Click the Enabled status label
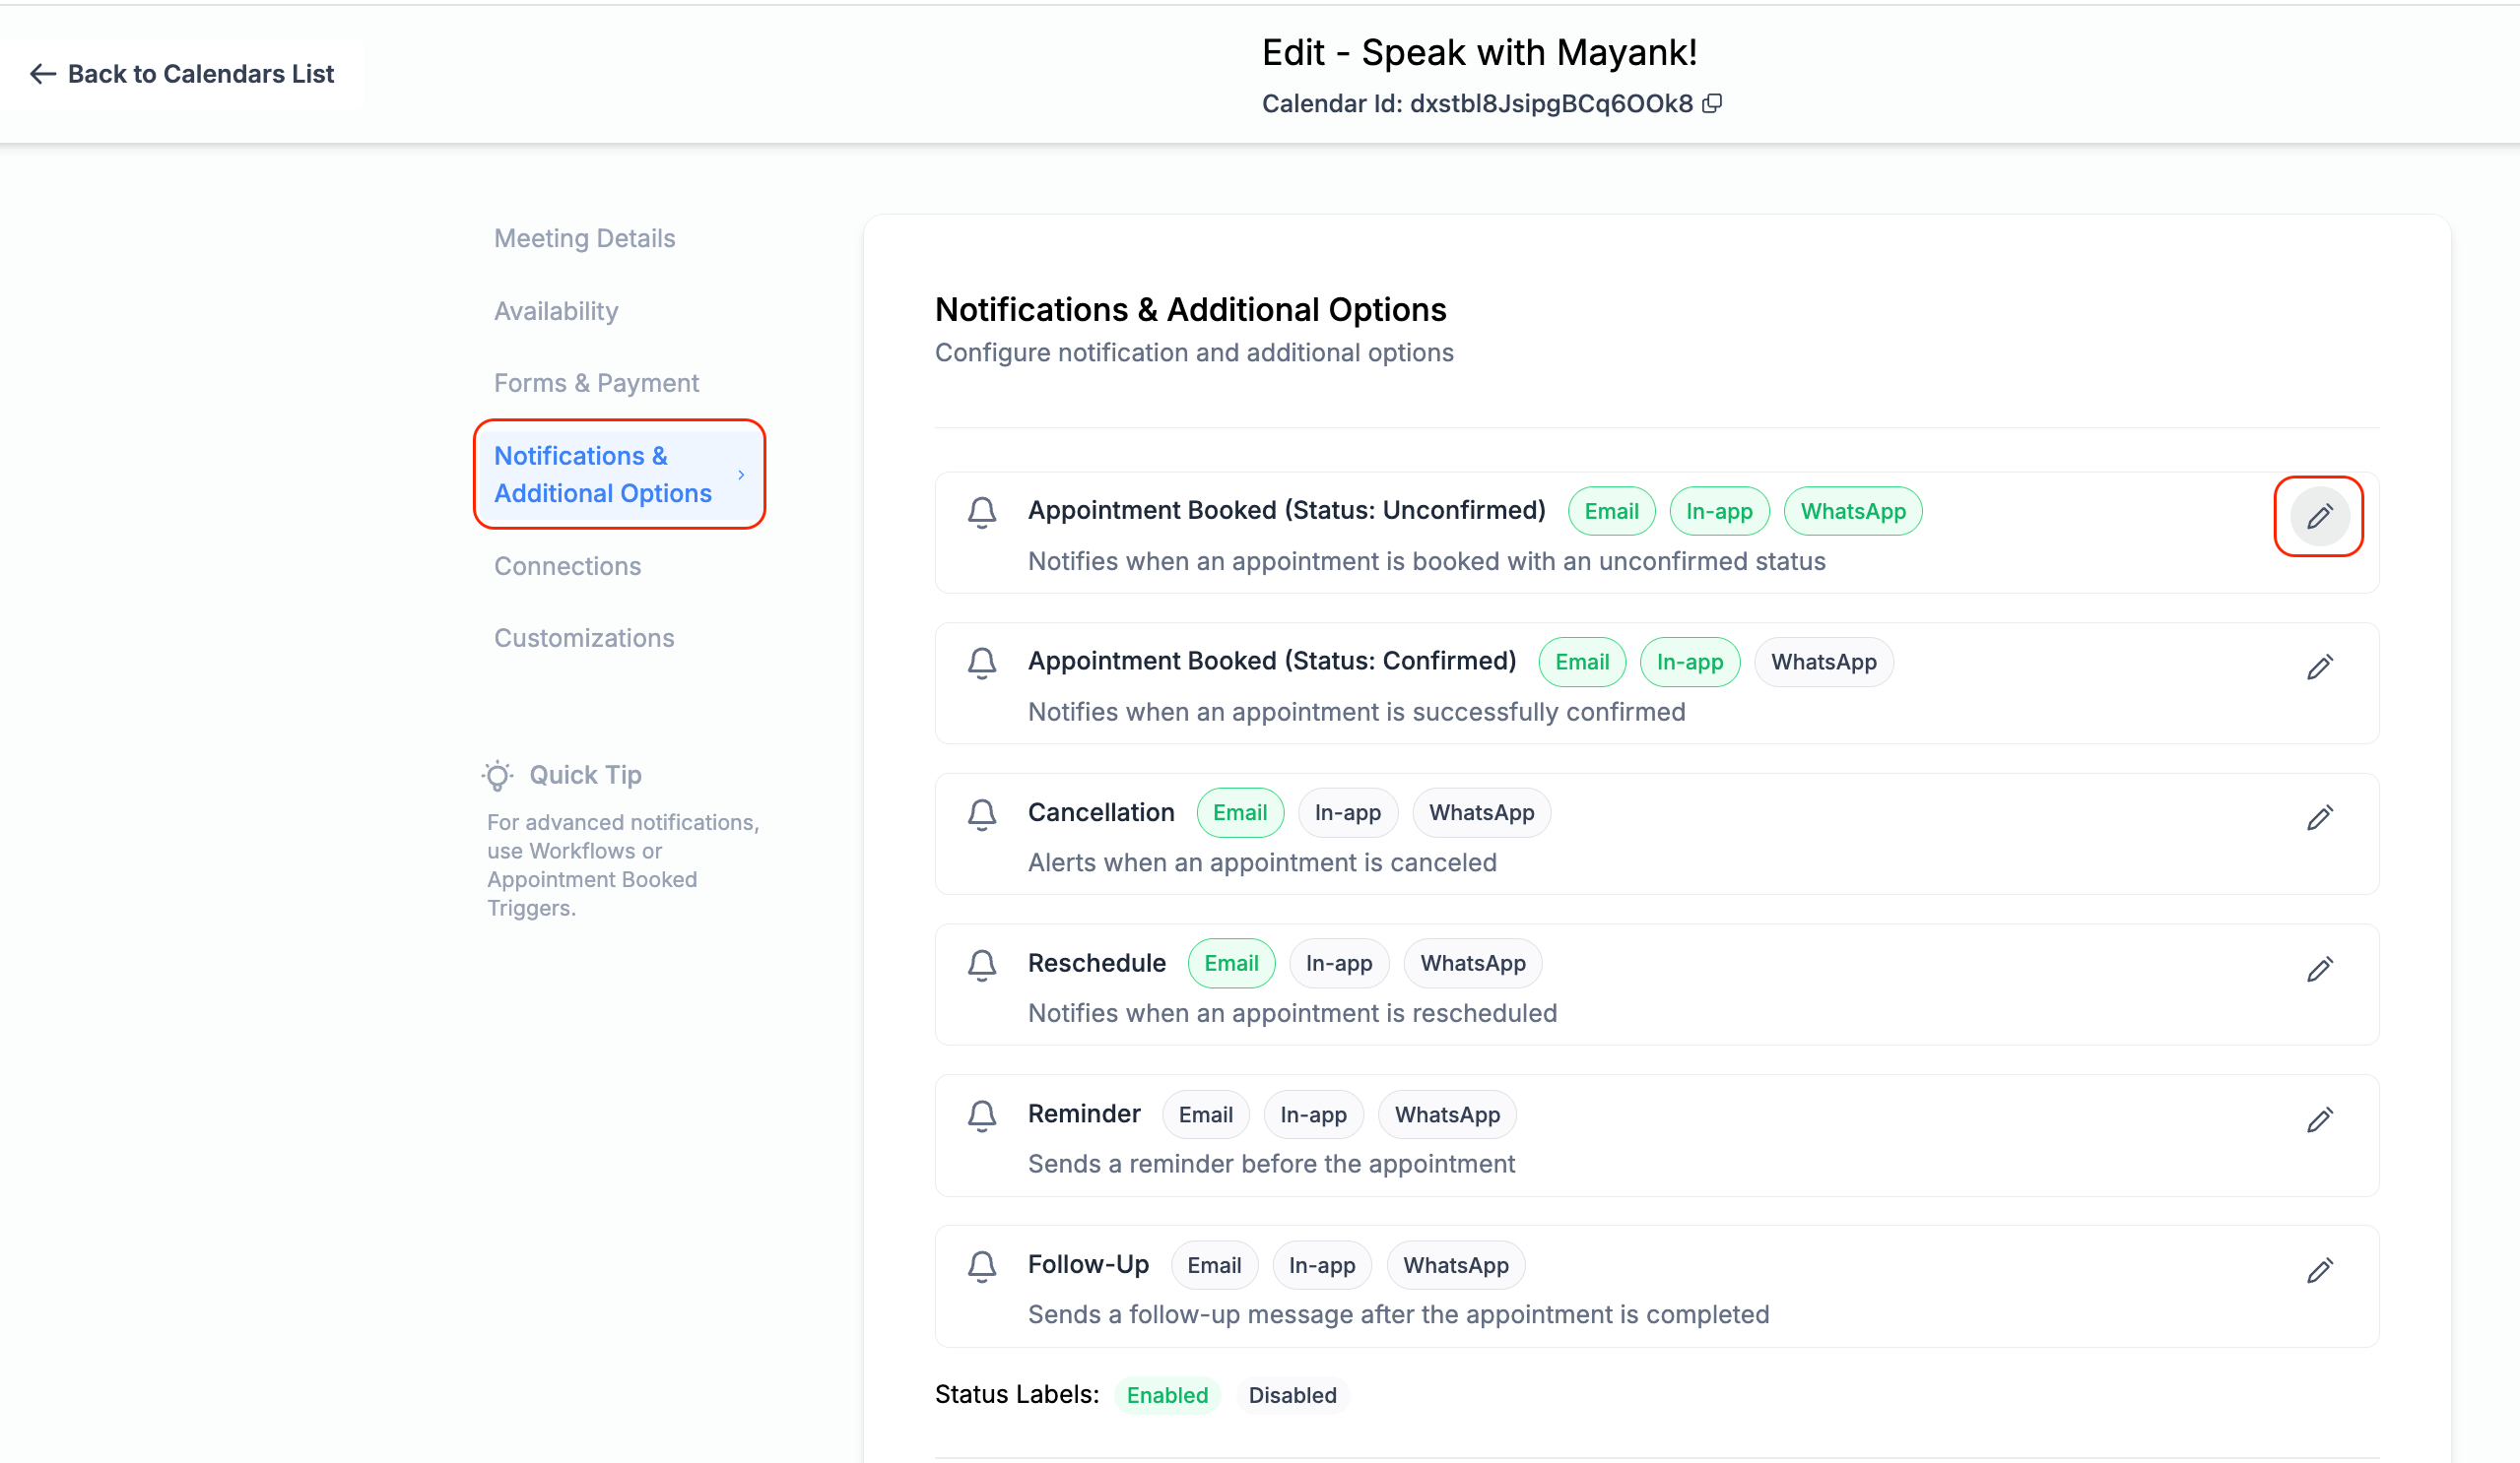Screen dimensions: 2520x1463 tap(1166, 1394)
